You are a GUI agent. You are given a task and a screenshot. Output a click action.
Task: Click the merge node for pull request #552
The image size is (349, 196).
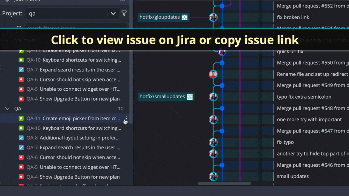[222, 6]
